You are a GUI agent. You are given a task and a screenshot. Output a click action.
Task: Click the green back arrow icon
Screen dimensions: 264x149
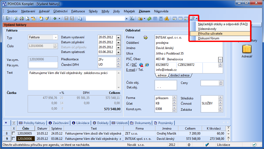click(55, 18)
